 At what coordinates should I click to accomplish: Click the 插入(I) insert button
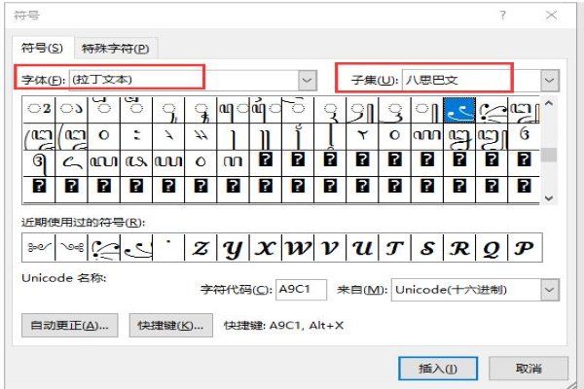(x=438, y=369)
